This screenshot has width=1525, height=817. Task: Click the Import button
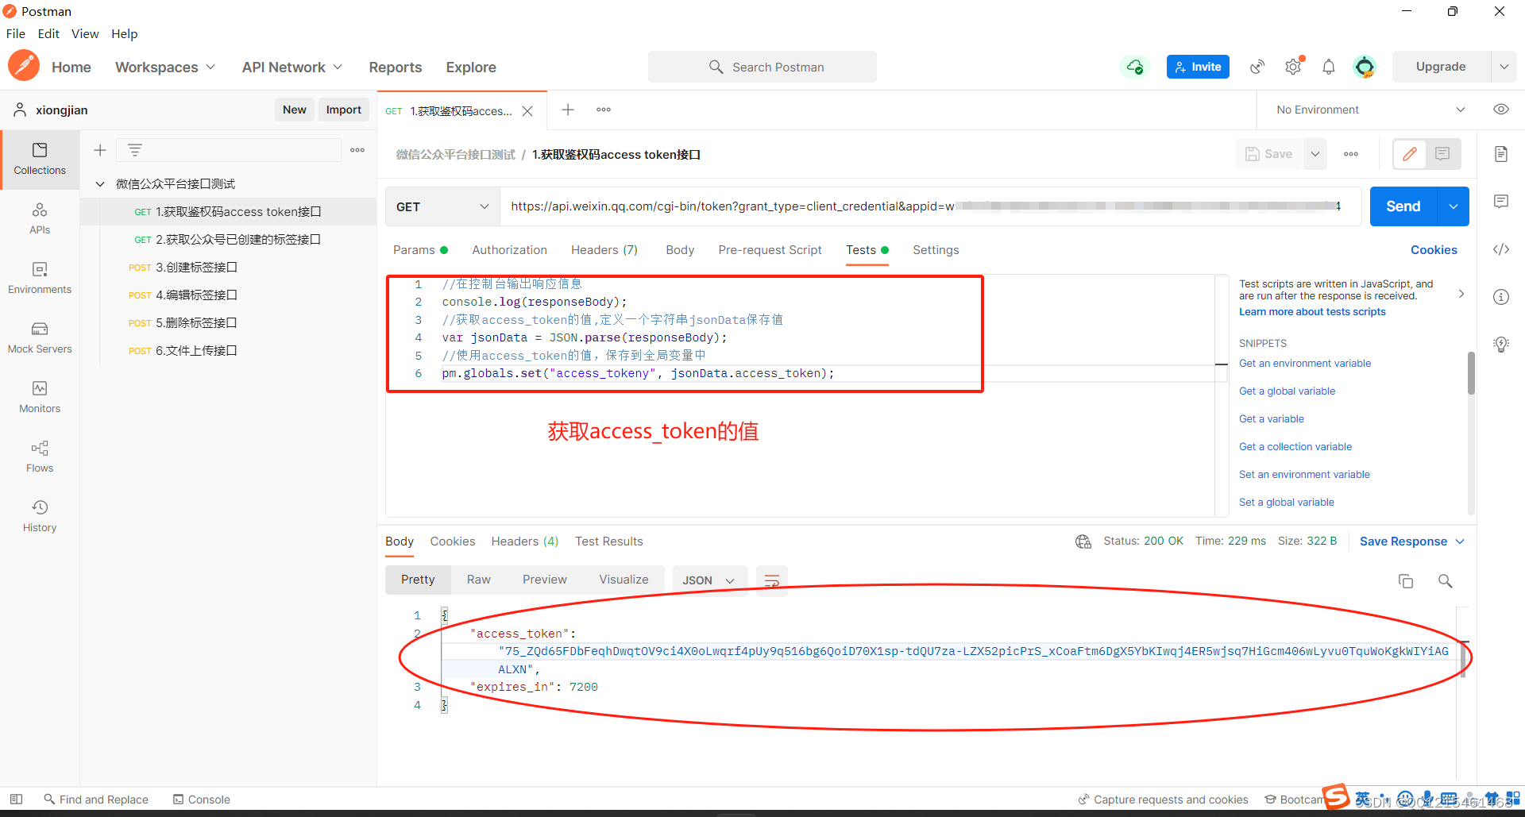343,110
